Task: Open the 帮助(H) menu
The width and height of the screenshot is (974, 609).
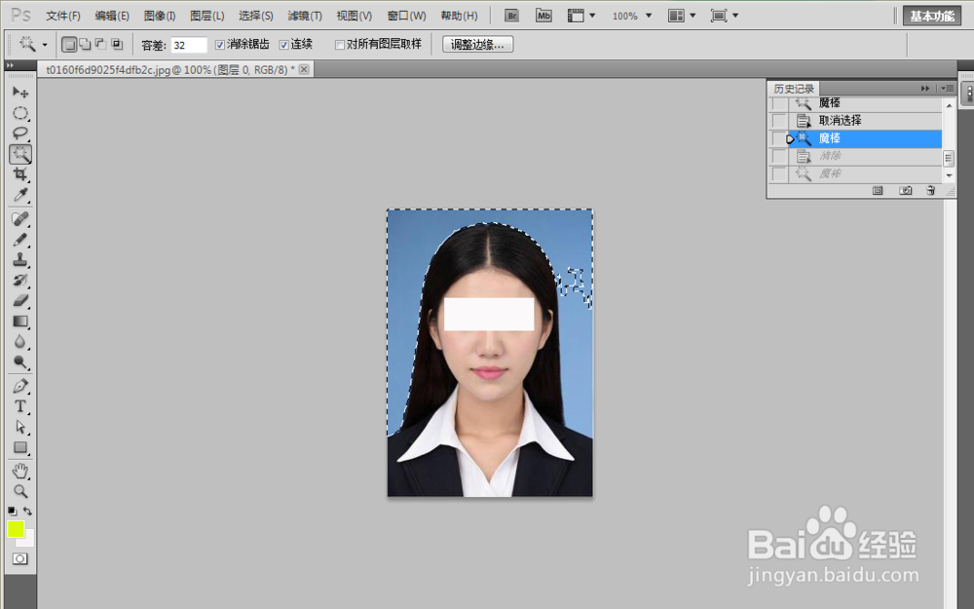Action: pyautogui.click(x=459, y=17)
